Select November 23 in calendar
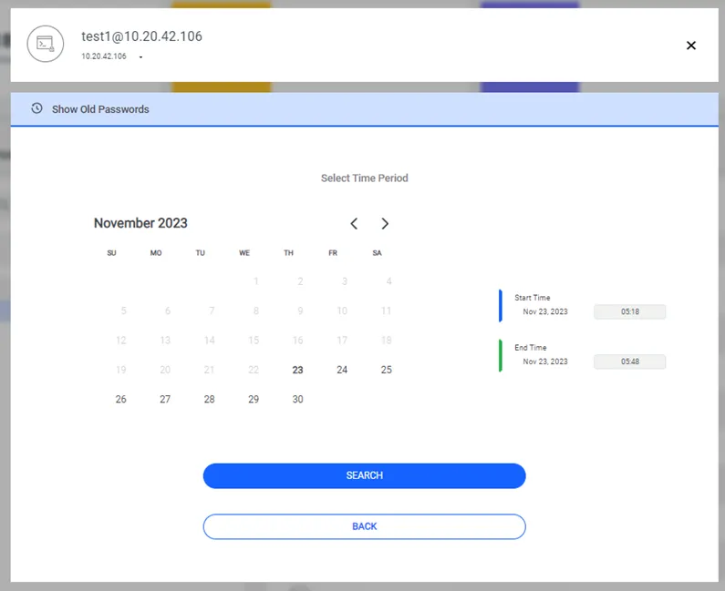 pos(297,370)
